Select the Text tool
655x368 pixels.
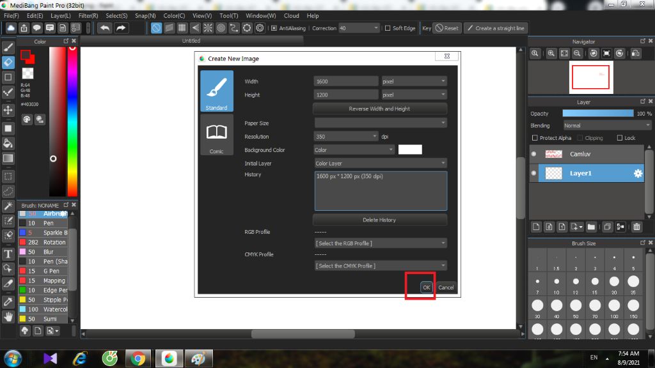pyautogui.click(x=8, y=254)
